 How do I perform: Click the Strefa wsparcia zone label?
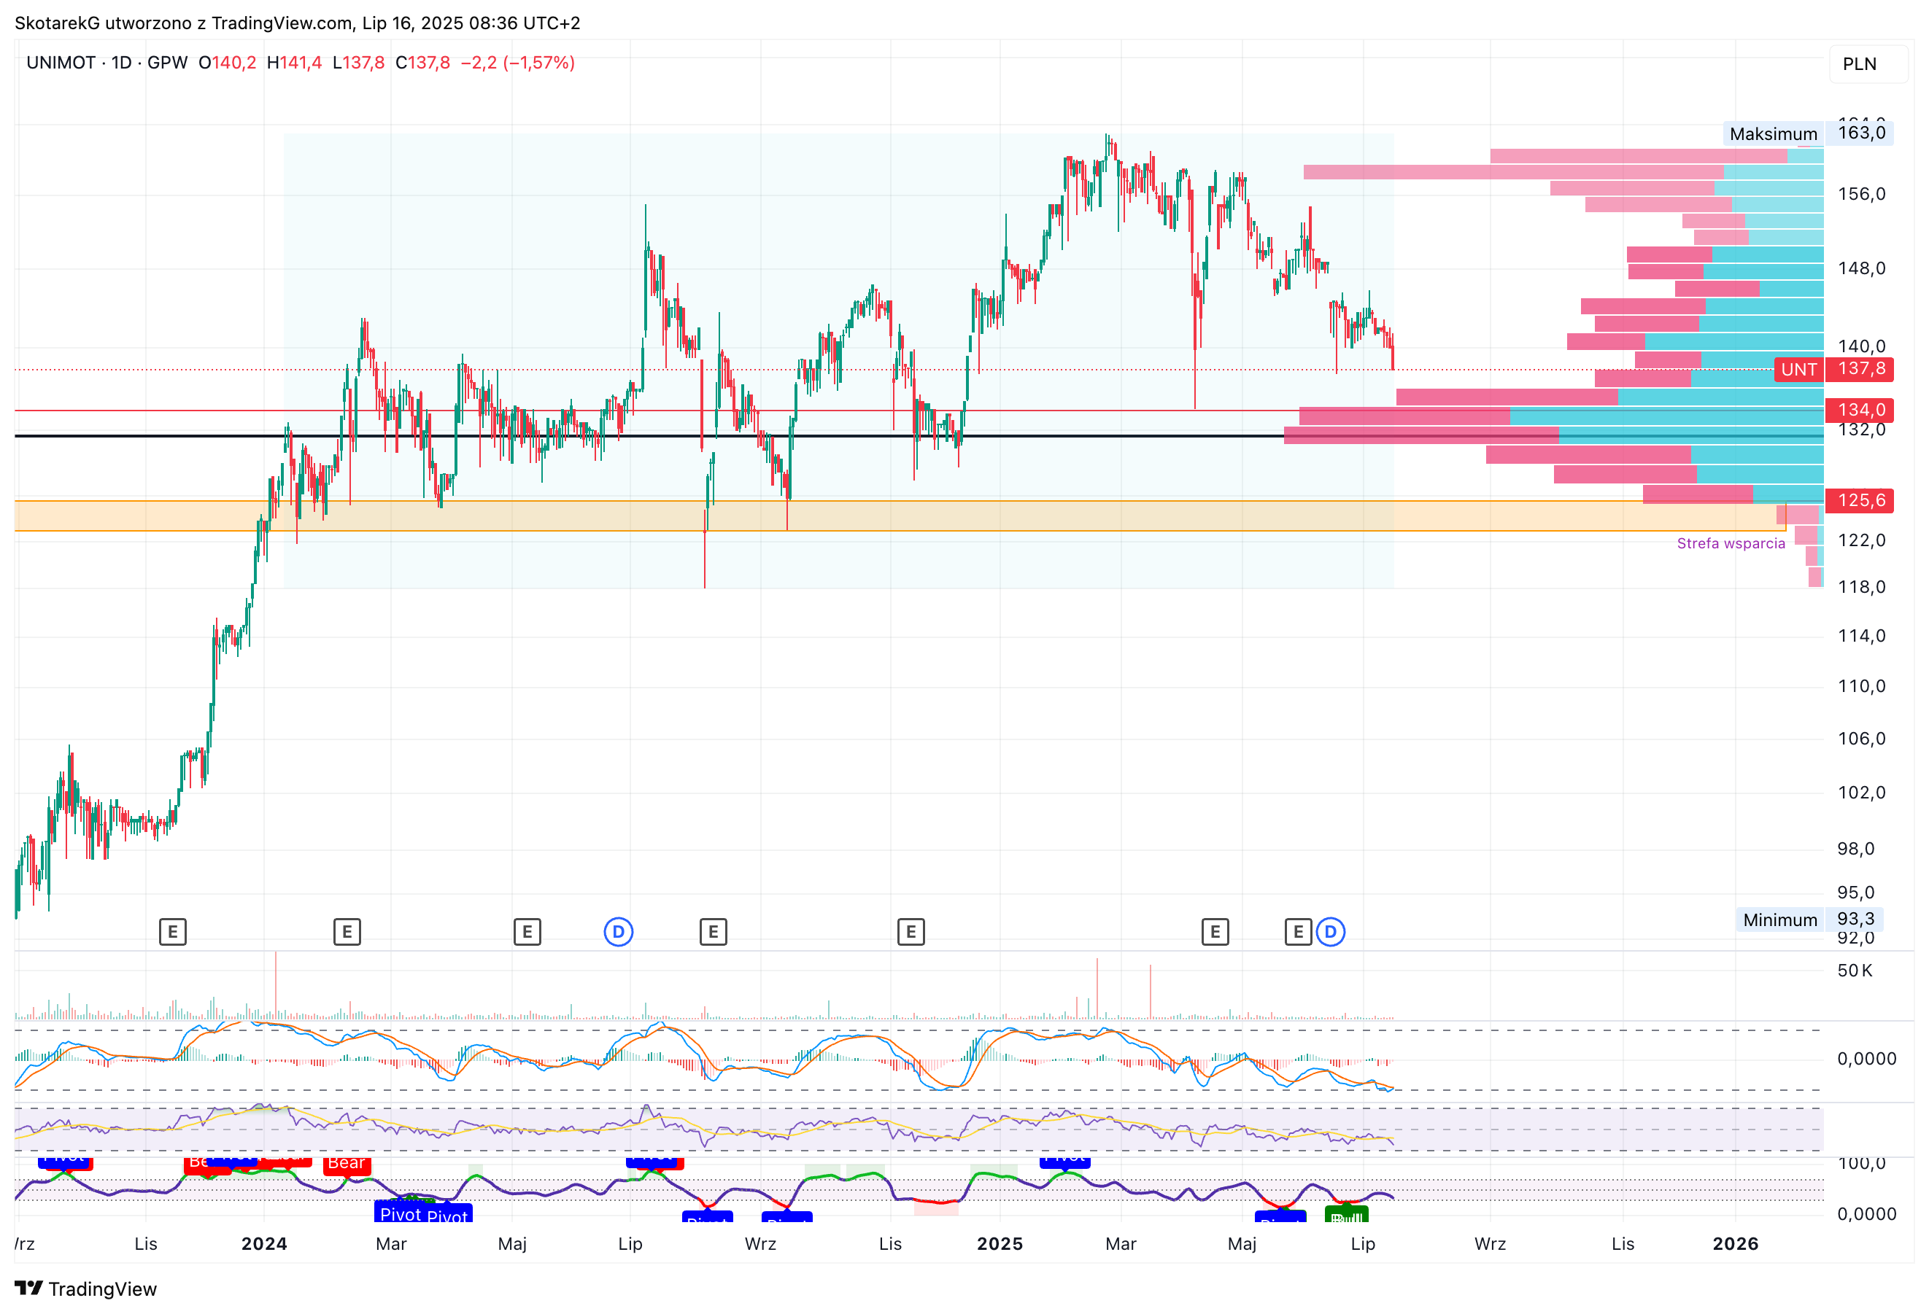[1731, 543]
